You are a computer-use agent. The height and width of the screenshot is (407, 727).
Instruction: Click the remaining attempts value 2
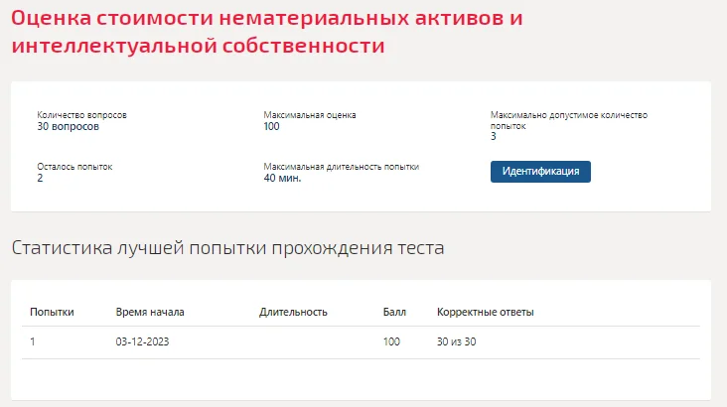coord(40,178)
